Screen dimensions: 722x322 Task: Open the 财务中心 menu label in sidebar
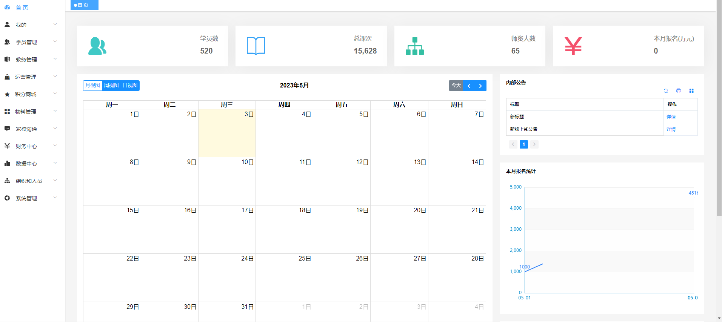(x=26, y=146)
